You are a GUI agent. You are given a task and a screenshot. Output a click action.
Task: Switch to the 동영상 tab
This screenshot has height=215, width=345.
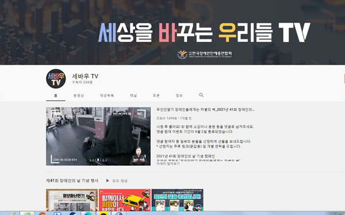pos(79,96)
